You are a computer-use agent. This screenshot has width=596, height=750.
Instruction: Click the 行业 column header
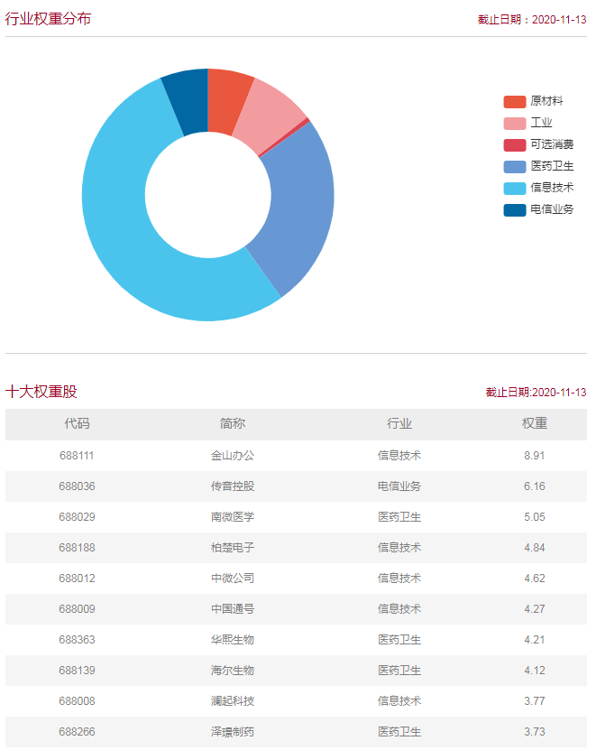click(x=399, y=423)
